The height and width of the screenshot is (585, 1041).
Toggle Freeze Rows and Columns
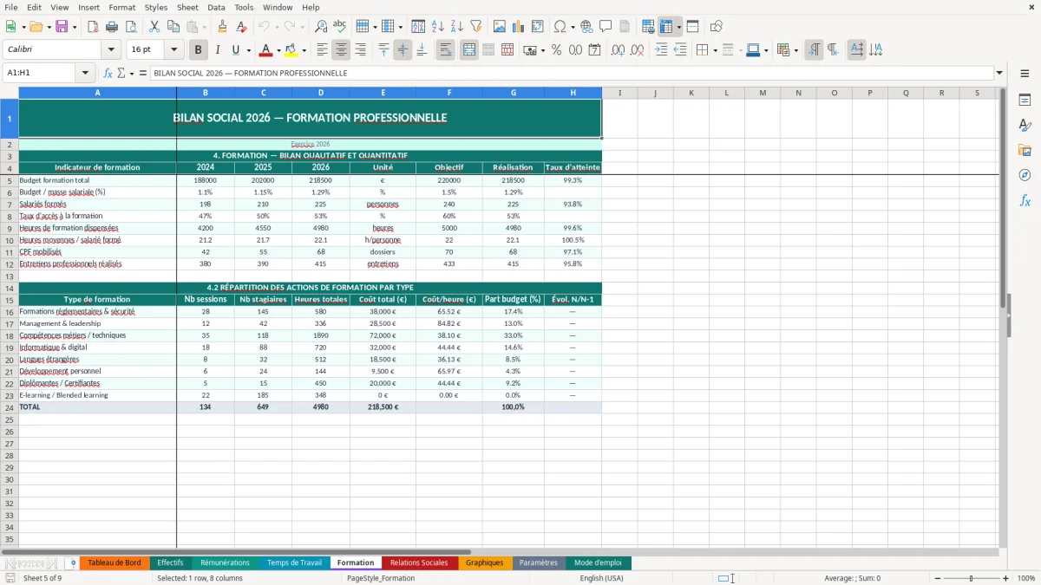[666, 27]
